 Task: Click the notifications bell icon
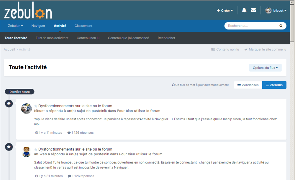click(244, 10)
